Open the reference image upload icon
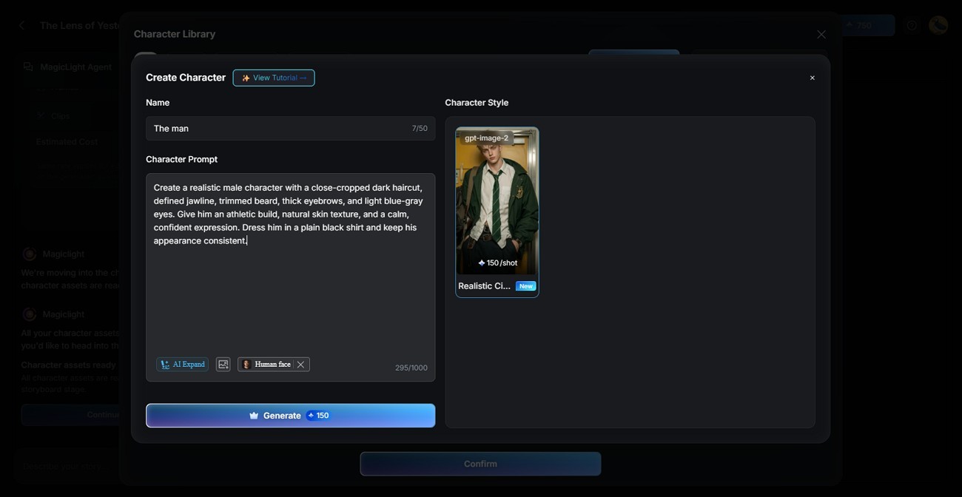Screen dimensions: 962x497 pyautogui.click(x=223, y=365)
